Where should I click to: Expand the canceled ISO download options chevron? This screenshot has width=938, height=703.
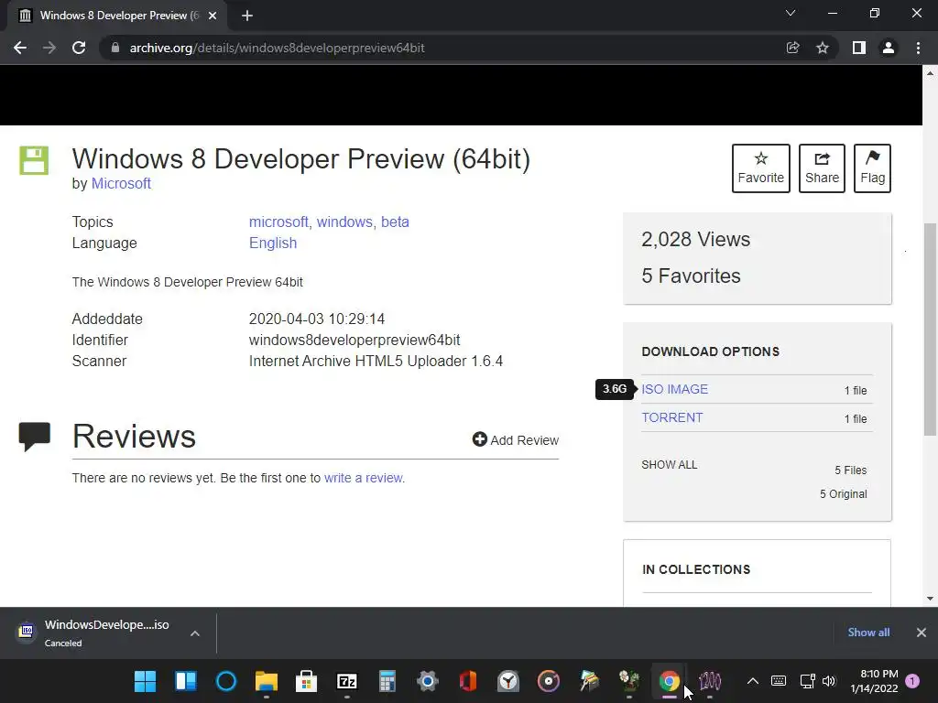pyautogui.click(x=195, y=633)
